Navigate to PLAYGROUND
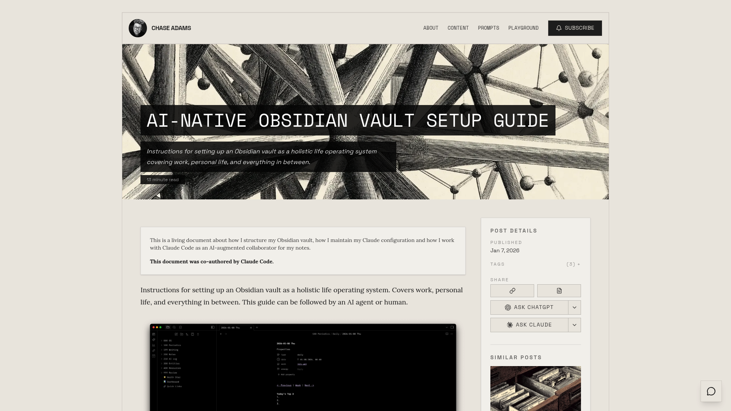 click(523, 28)
